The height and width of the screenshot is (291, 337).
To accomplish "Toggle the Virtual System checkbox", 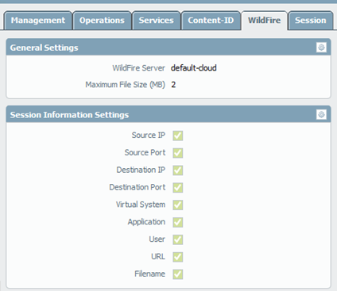I will click(178, 205).
